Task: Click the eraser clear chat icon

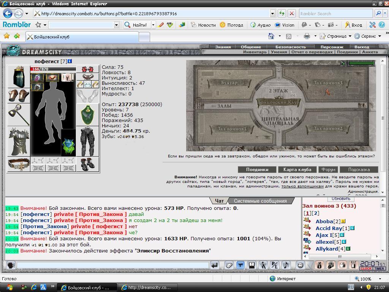Action: click(229, 265)
